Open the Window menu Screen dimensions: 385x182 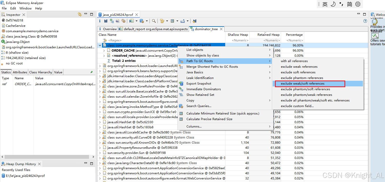point(26,8)
